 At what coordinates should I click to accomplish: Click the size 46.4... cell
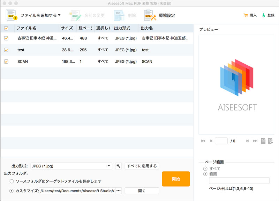coord(67,38)
